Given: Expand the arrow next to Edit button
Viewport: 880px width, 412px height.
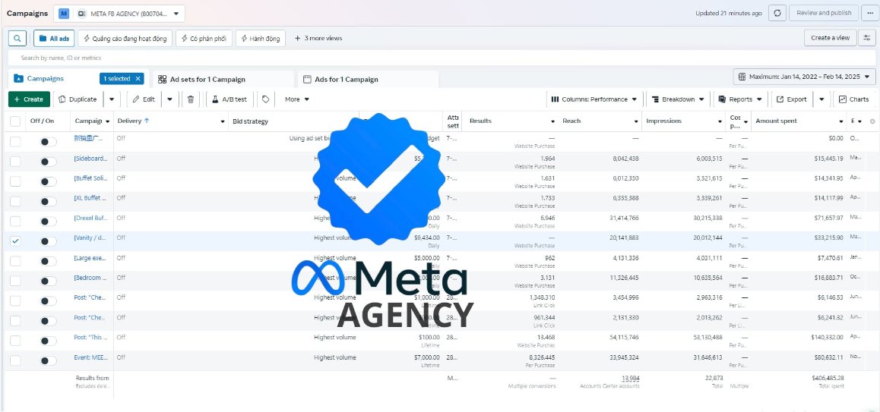Looking at the screenshot, I should (169, 99).
